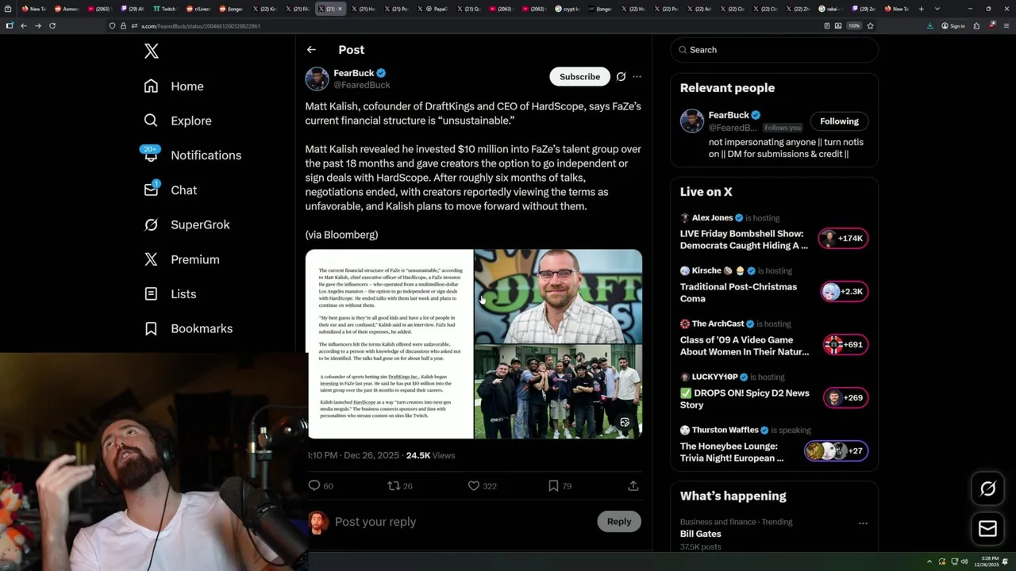Open the Home icon in sidebar
Image resolution: width=1016 pixels, height=571 pixels.
[x=151, y=86]
